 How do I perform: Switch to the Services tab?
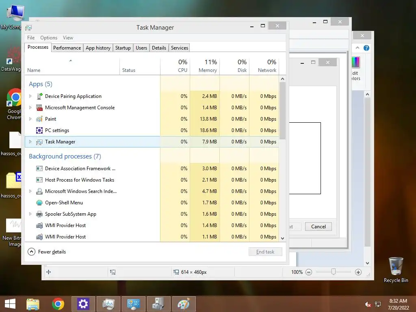(179, 48)
